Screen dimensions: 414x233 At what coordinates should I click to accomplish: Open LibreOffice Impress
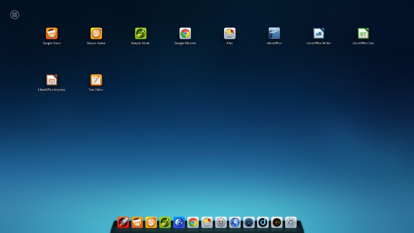(x=52, y=80)
